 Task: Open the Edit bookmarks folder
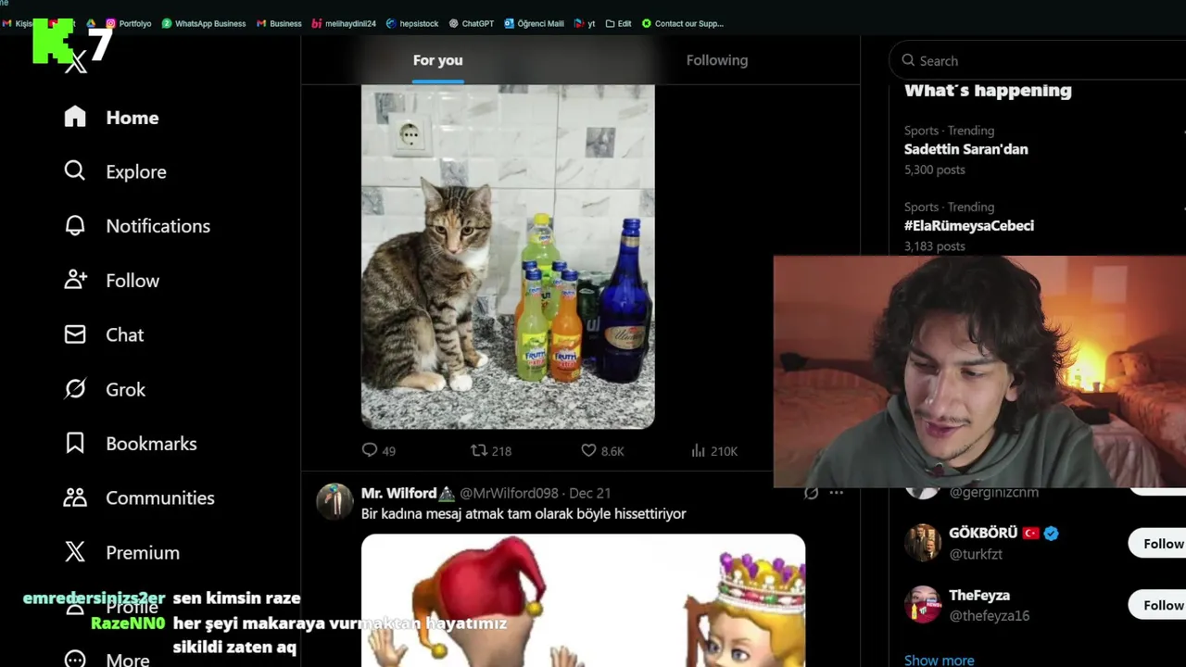pyautogui.click(x=618, y=23)
